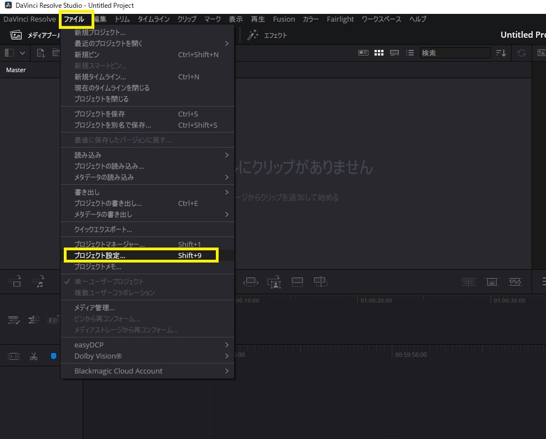Click the Effects magic wand icon
Image resolution: width=546 pixels, height=439 pixels.
pyautogui.click(x=253, y=35)
